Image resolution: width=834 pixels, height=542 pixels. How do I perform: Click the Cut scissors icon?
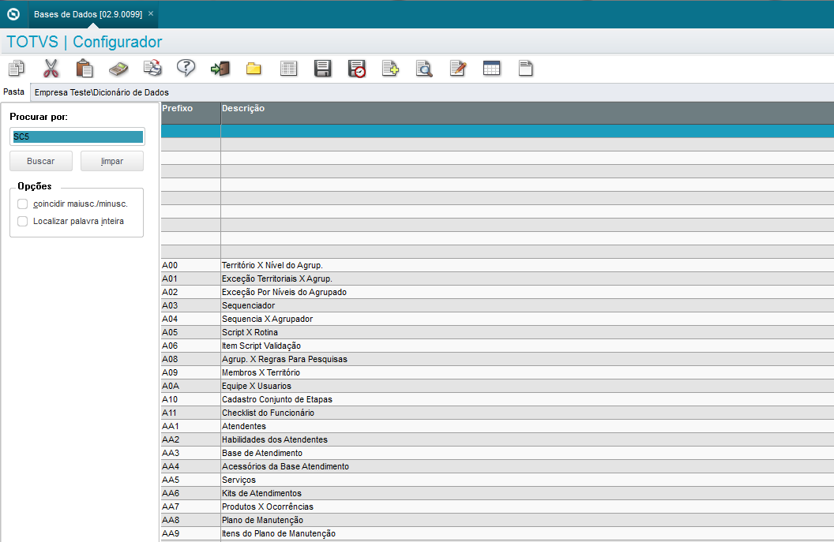(51, 69)
